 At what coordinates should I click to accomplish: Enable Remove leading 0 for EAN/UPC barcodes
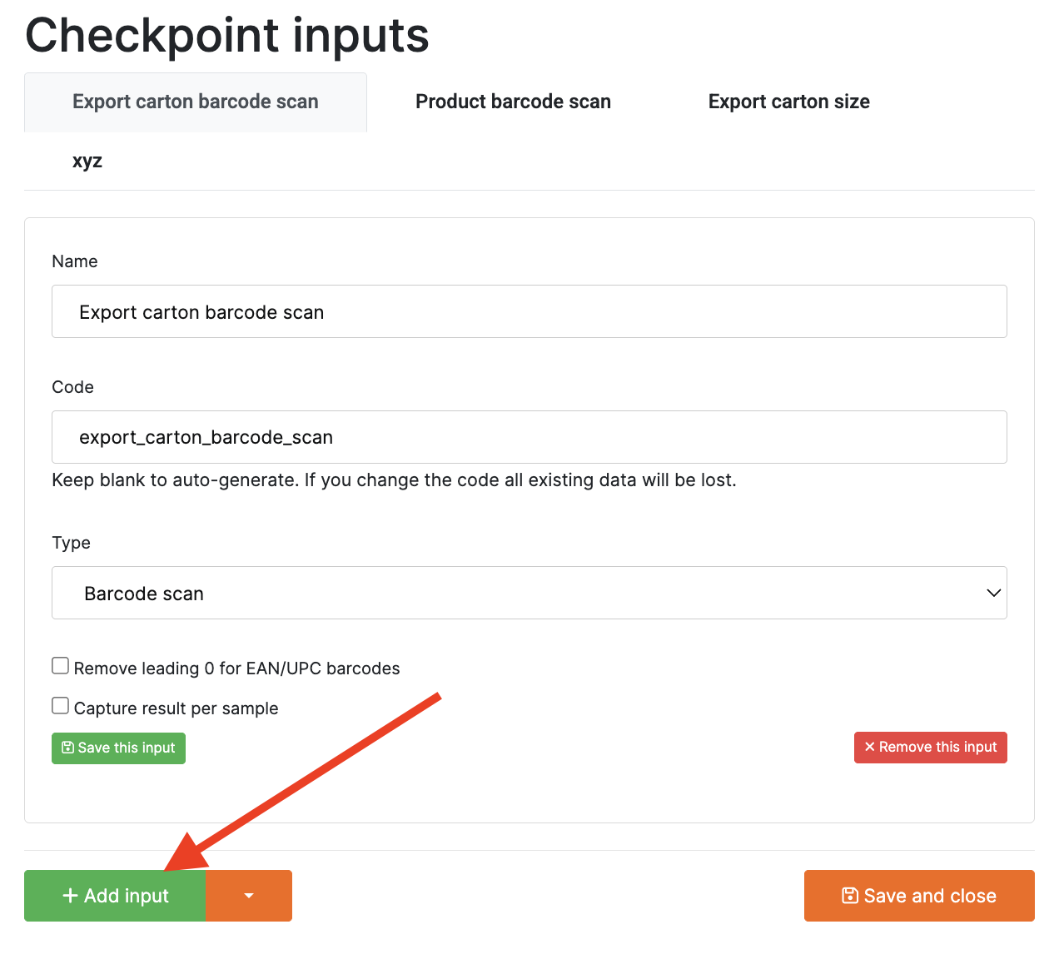coord(60,666)
